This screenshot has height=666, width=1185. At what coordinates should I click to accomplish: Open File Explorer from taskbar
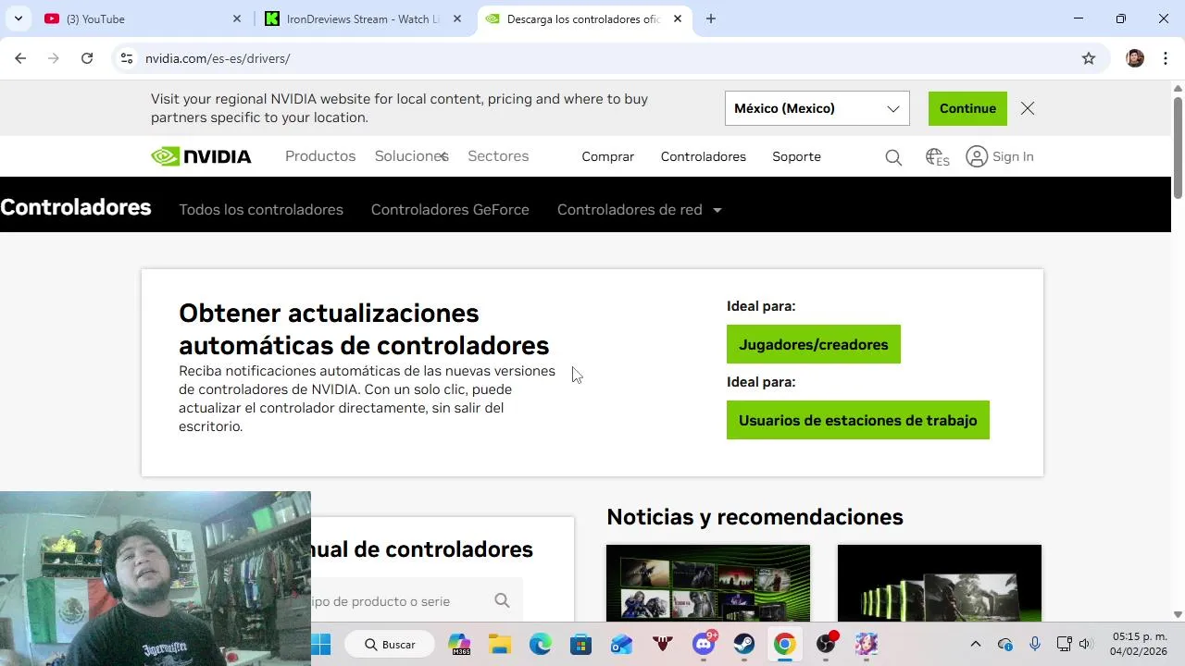(x=500, y=644)
